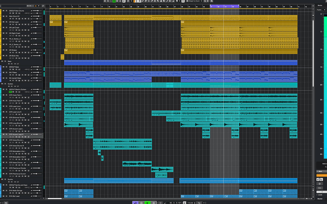
Task: Click the grid type icon beside Adapt to Zoom
Action: [x=187, y=1]
